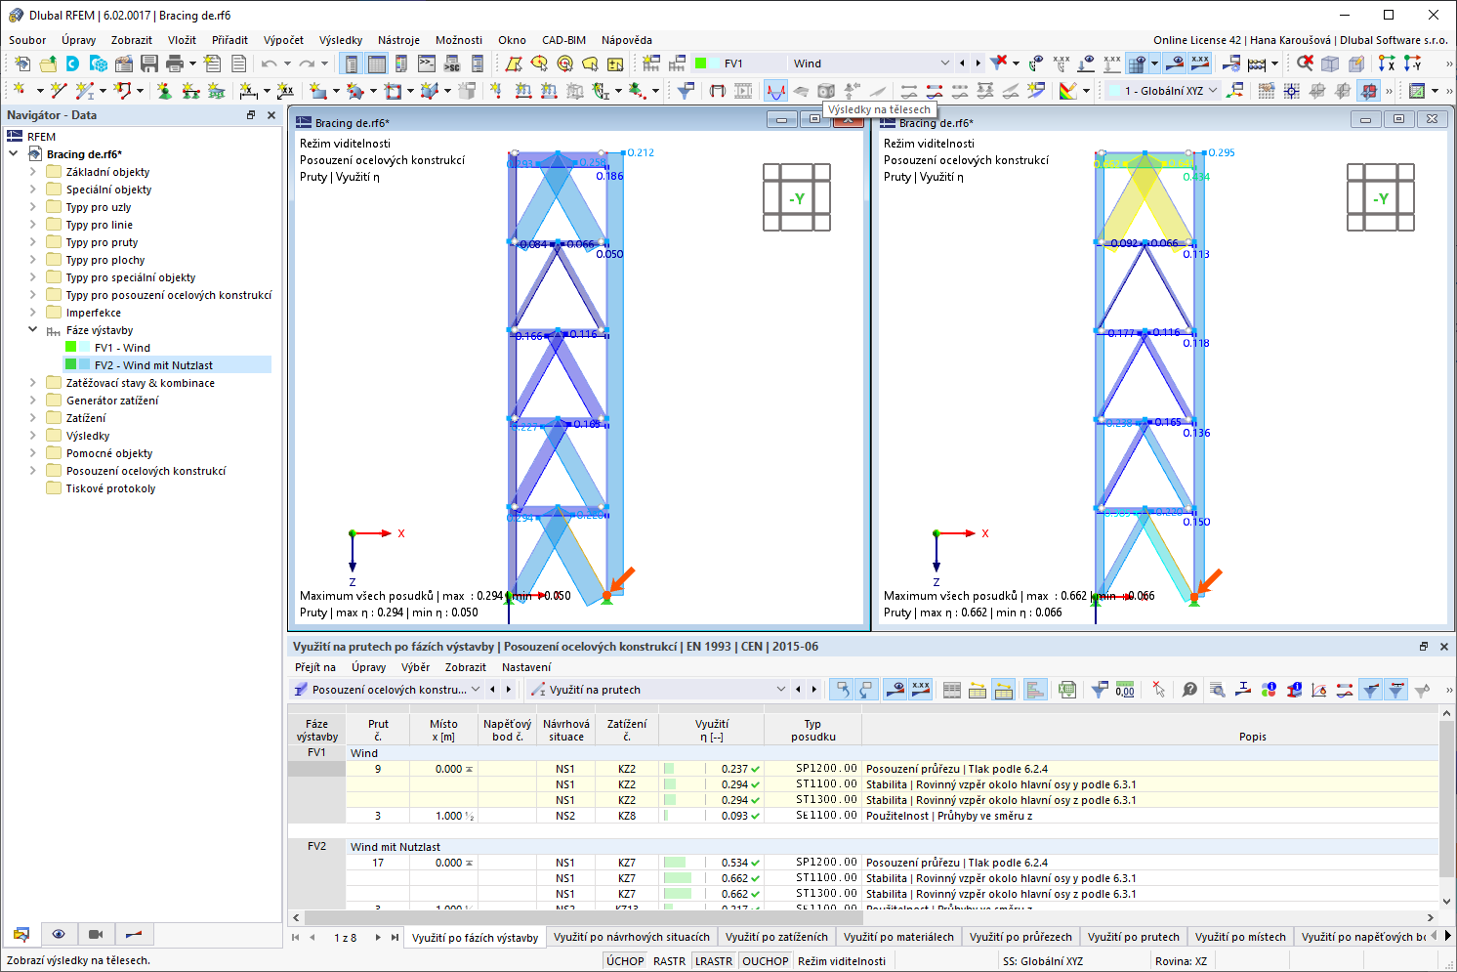Click the 0,00 decimal places icon in results toolbar

coord(1125,690)
